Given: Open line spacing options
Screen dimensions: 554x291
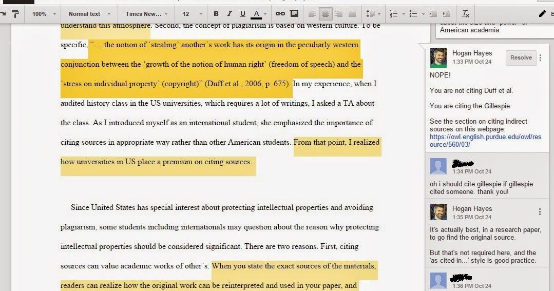Looking at the screenshot, I should 373,14.
